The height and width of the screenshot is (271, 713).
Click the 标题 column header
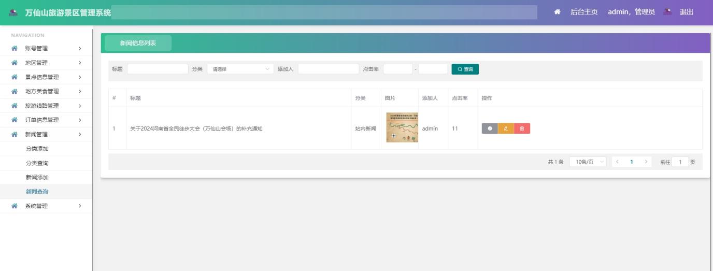tap(135, 98)
